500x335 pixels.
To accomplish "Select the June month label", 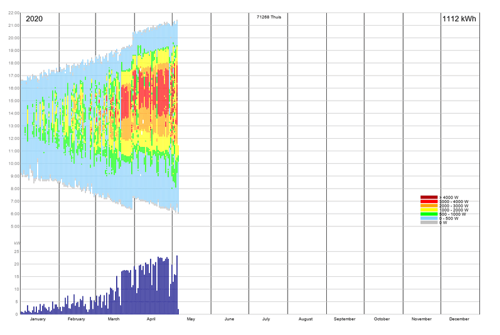I will [x=229, y=319].
